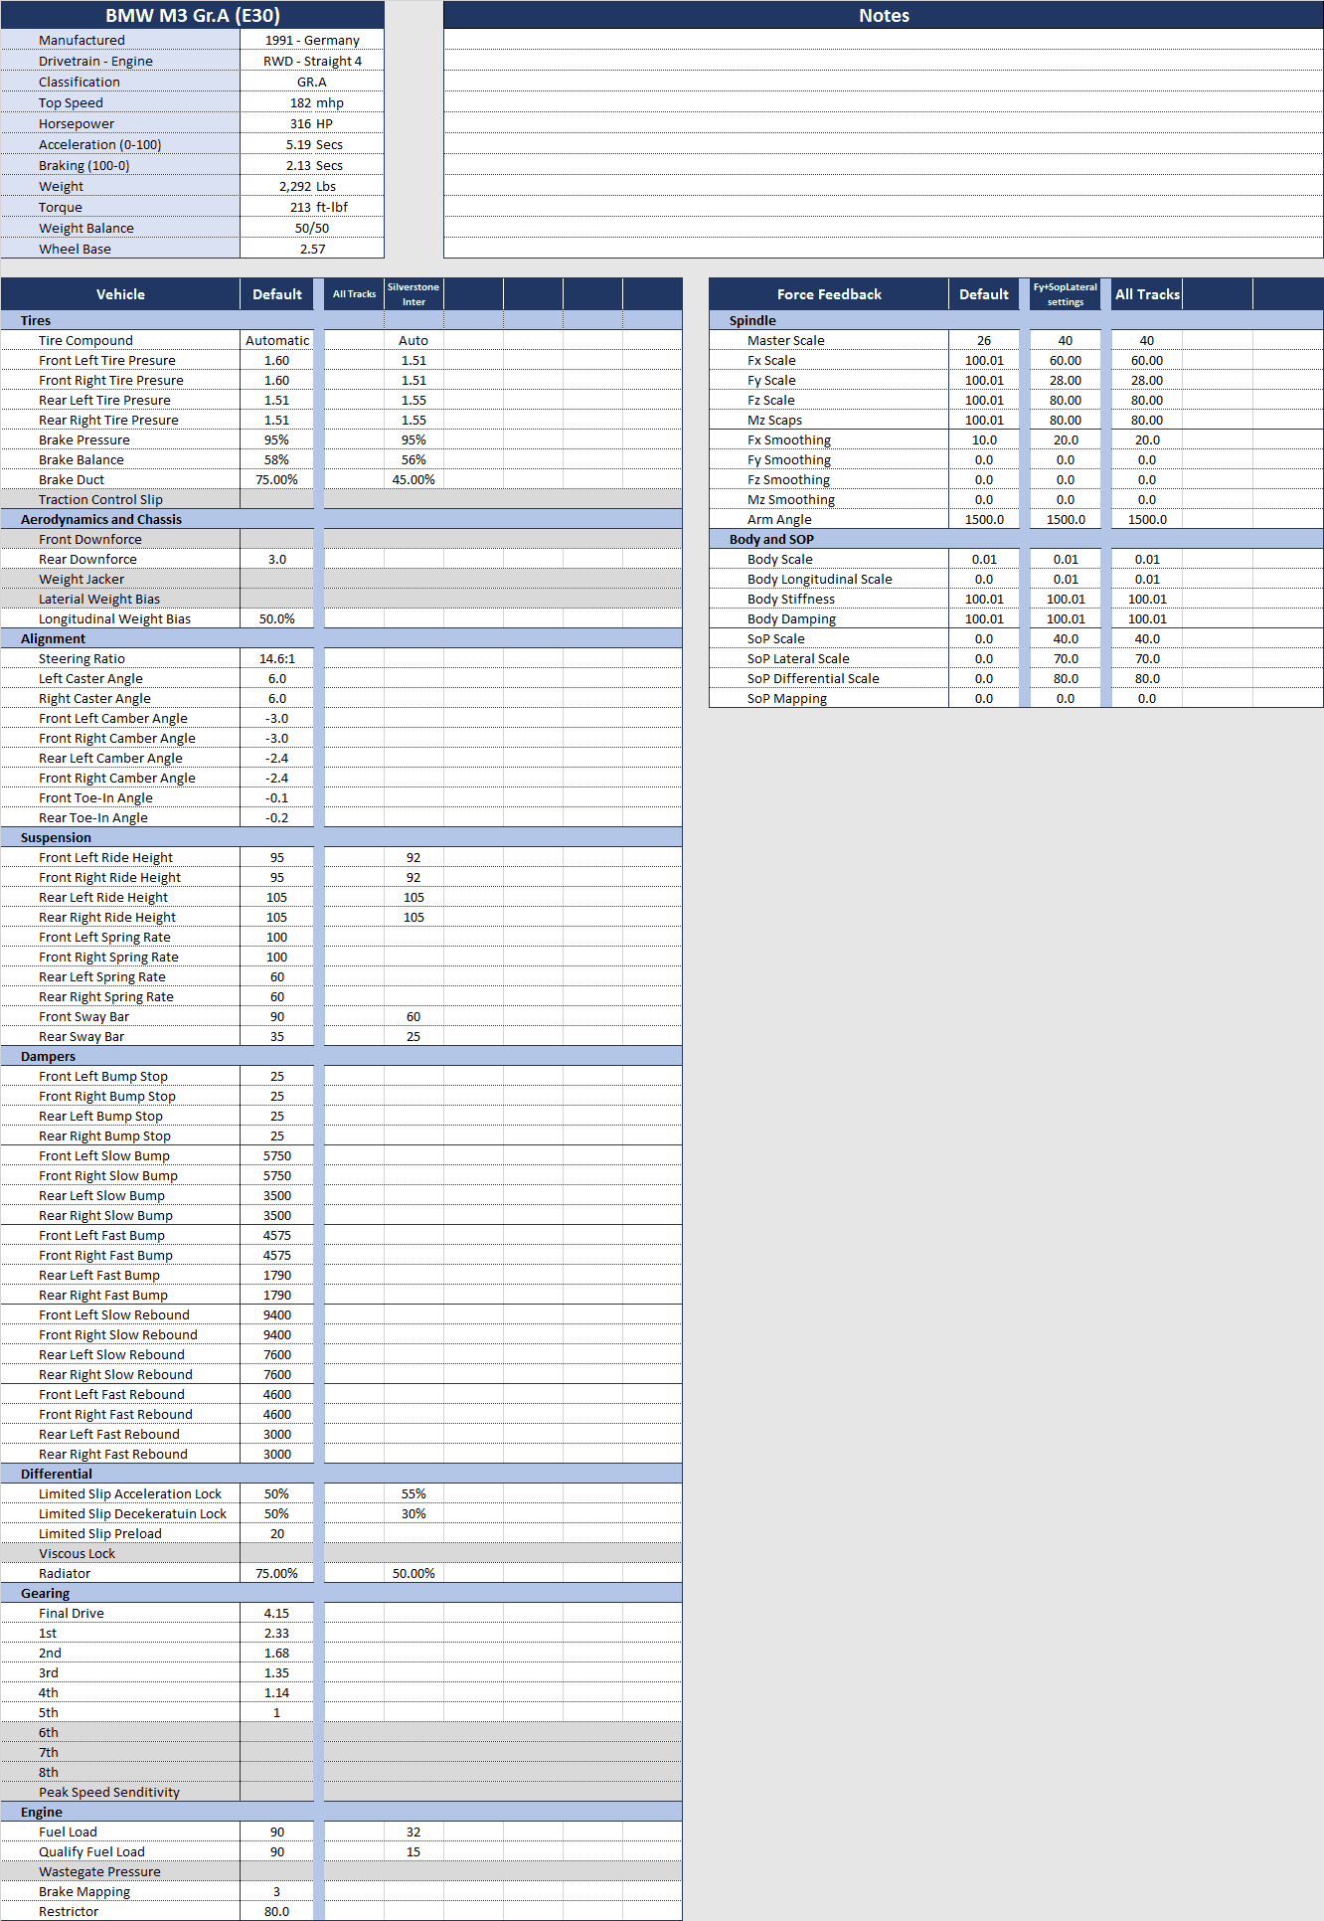Select the Spindle section header

point(1016,320)
